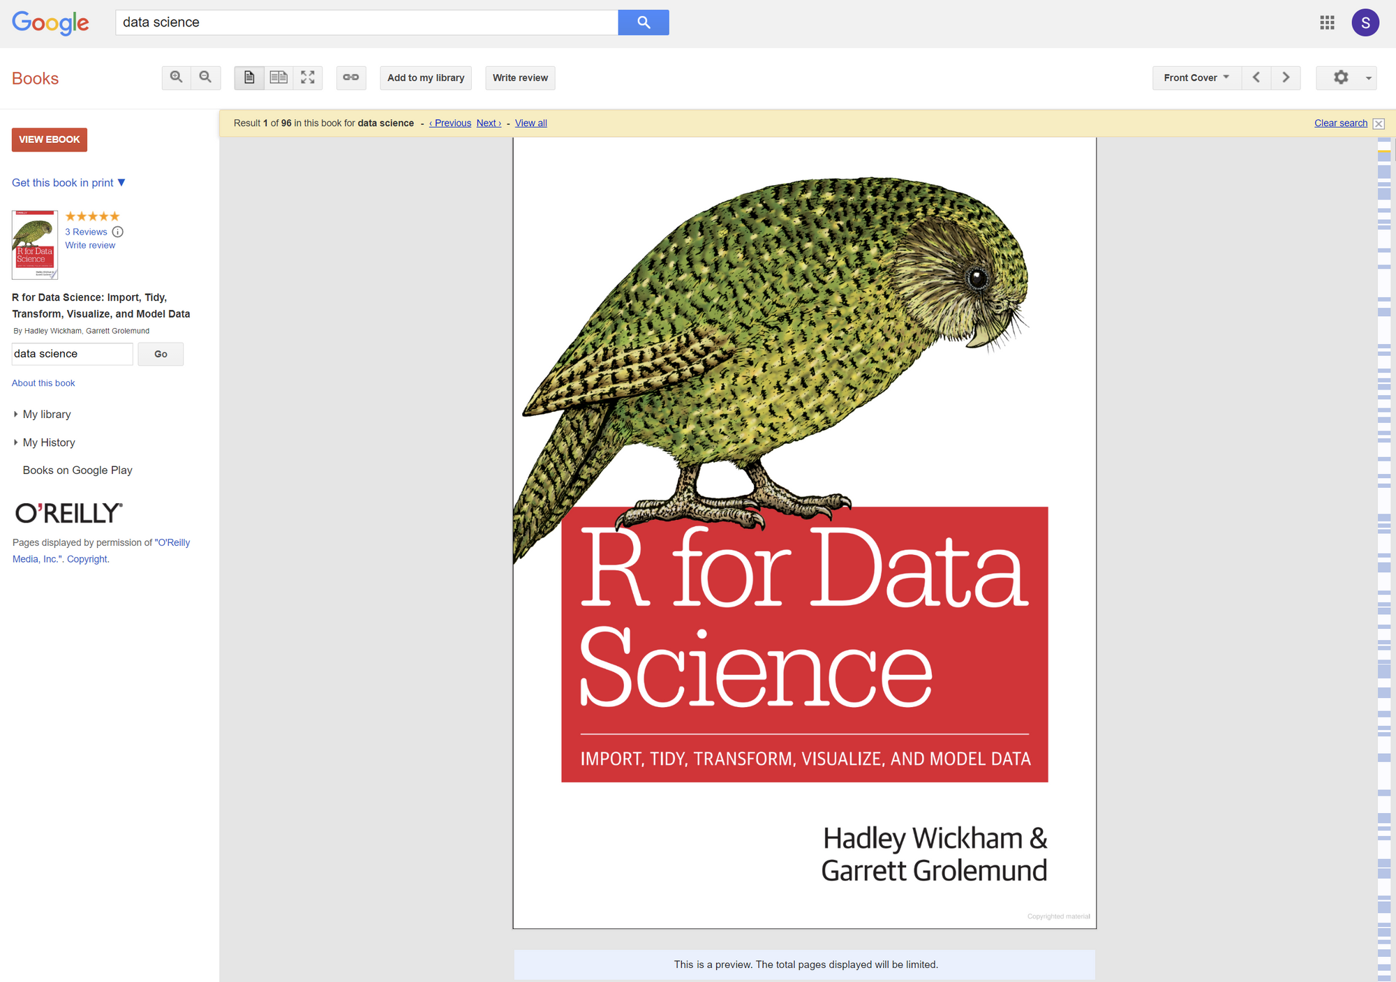This screenshot has width=1396, height=982.
Task: Click the settings gear icon
Action: pos(1341,77)
